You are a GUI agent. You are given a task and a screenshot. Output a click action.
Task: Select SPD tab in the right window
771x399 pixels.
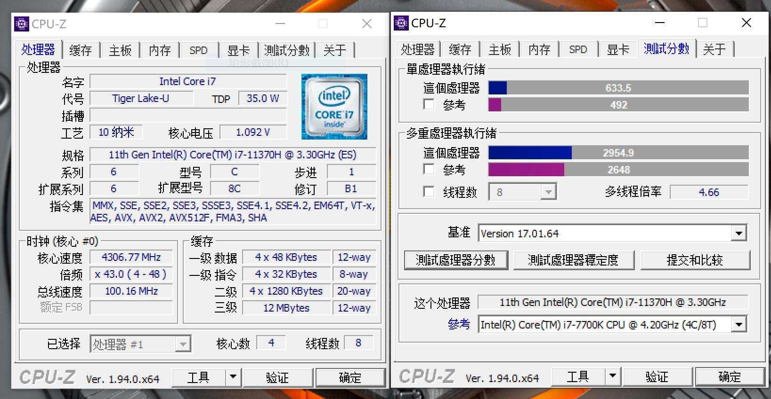[578, 49]
